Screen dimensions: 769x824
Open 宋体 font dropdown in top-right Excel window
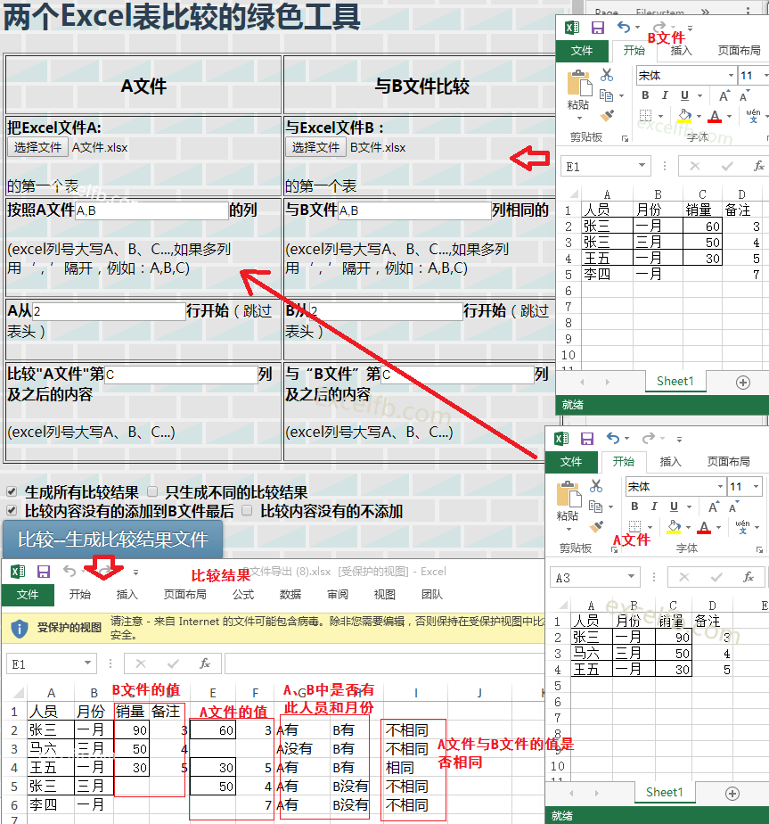[730, 76]
